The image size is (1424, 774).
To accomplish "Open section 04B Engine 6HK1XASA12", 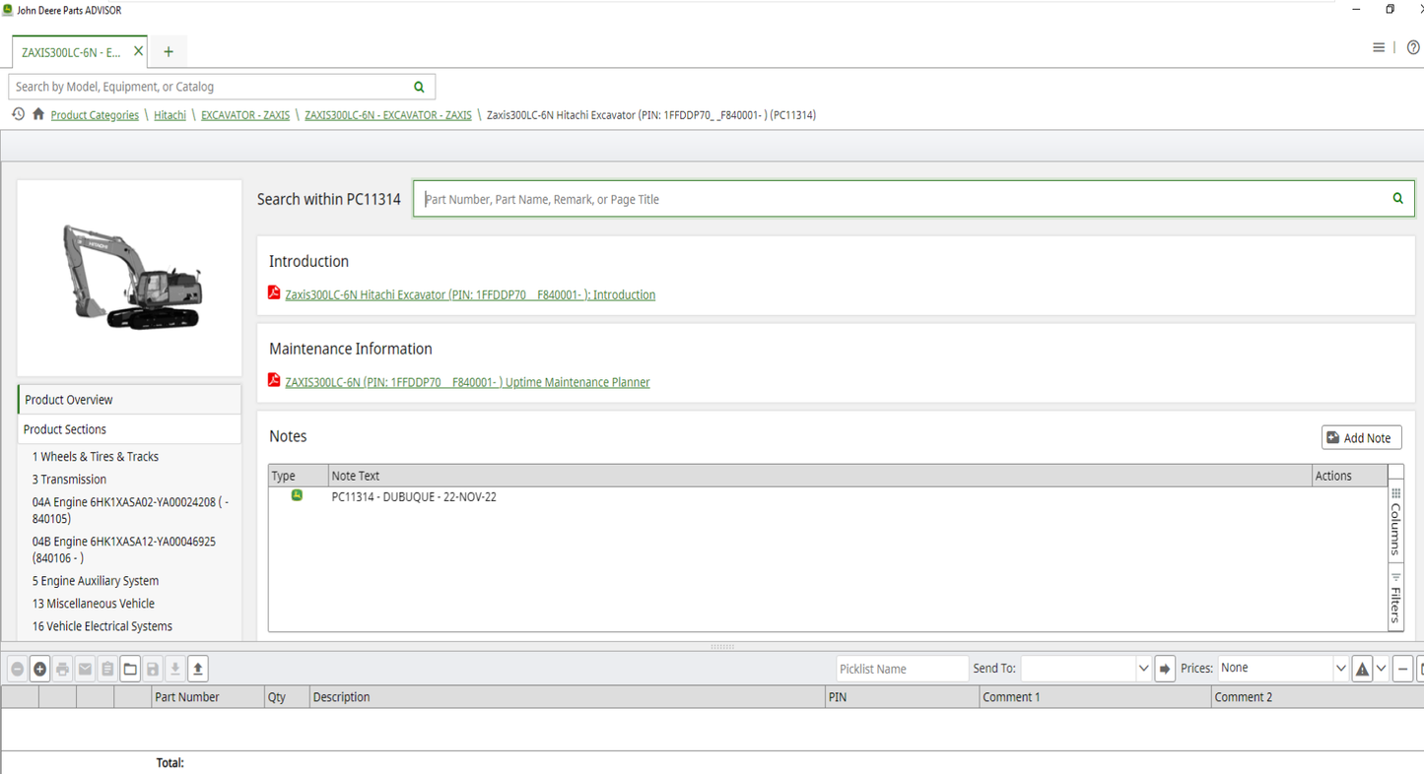I will point(123,549).
